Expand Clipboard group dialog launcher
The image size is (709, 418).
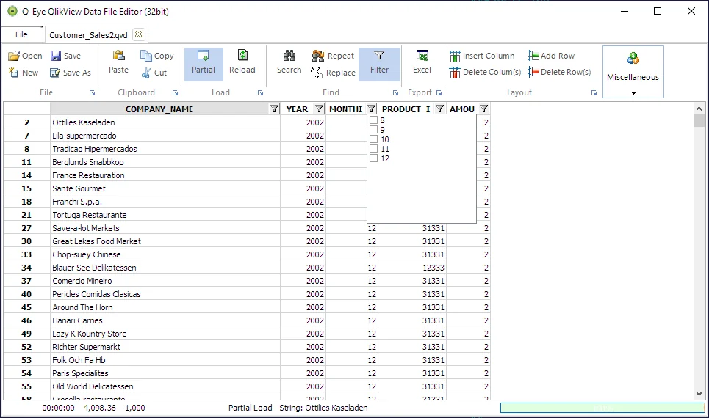coord(175,92)
